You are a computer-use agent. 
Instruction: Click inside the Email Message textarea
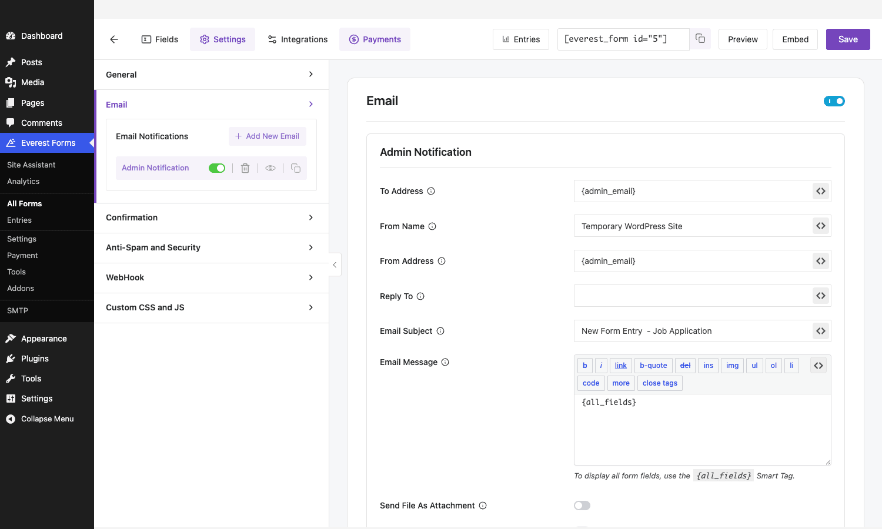703,430
